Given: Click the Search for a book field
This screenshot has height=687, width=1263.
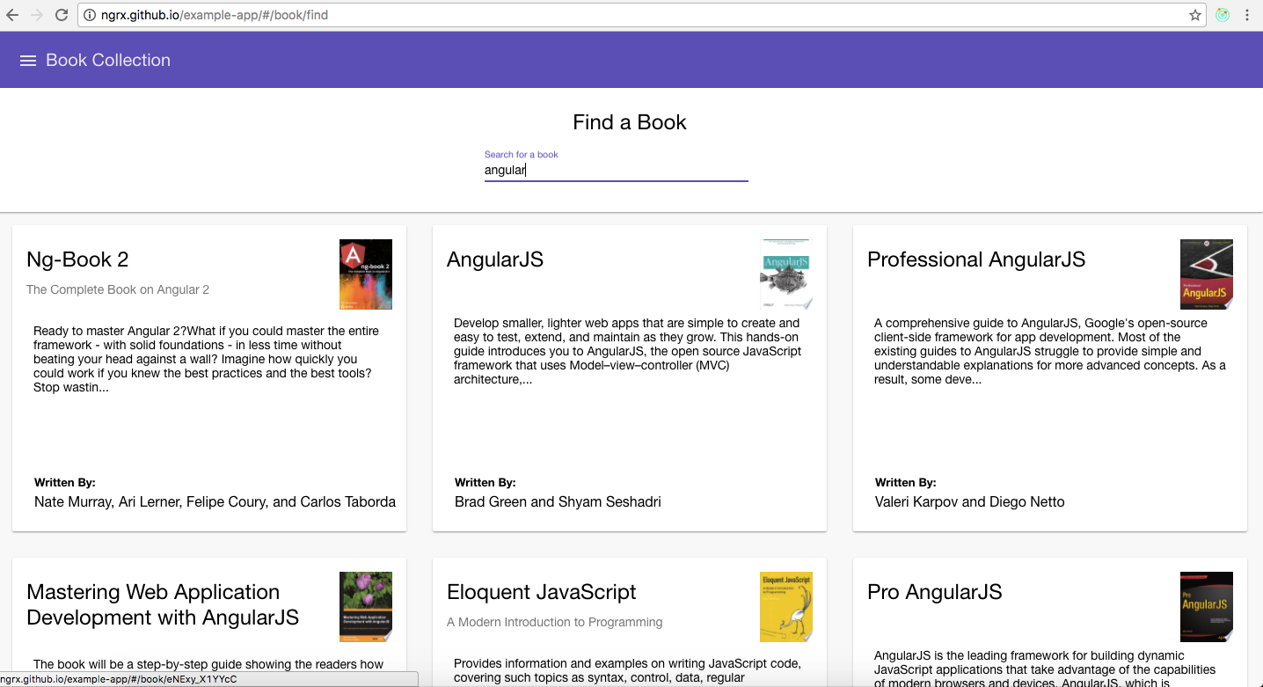Looking at the screenshot, I should 616,171.
